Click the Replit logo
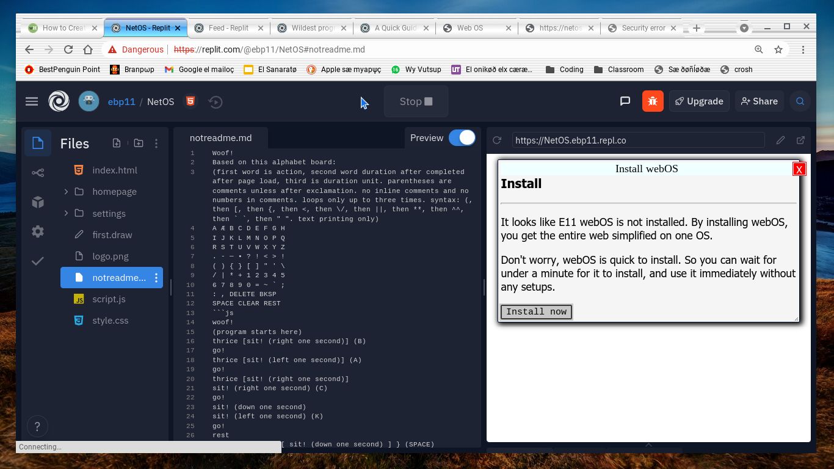The width and height of the screenshot is (834, 469). click(x=59, y=101)
